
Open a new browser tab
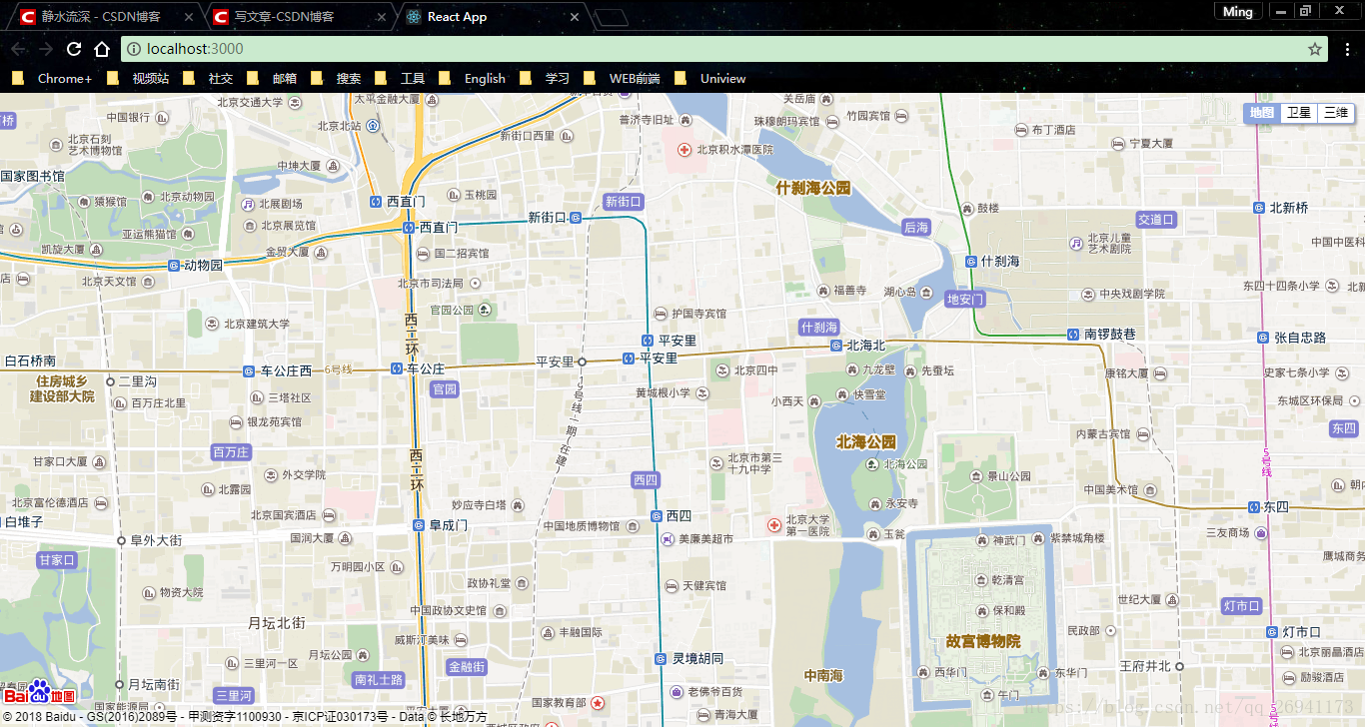tap(611, 17)
